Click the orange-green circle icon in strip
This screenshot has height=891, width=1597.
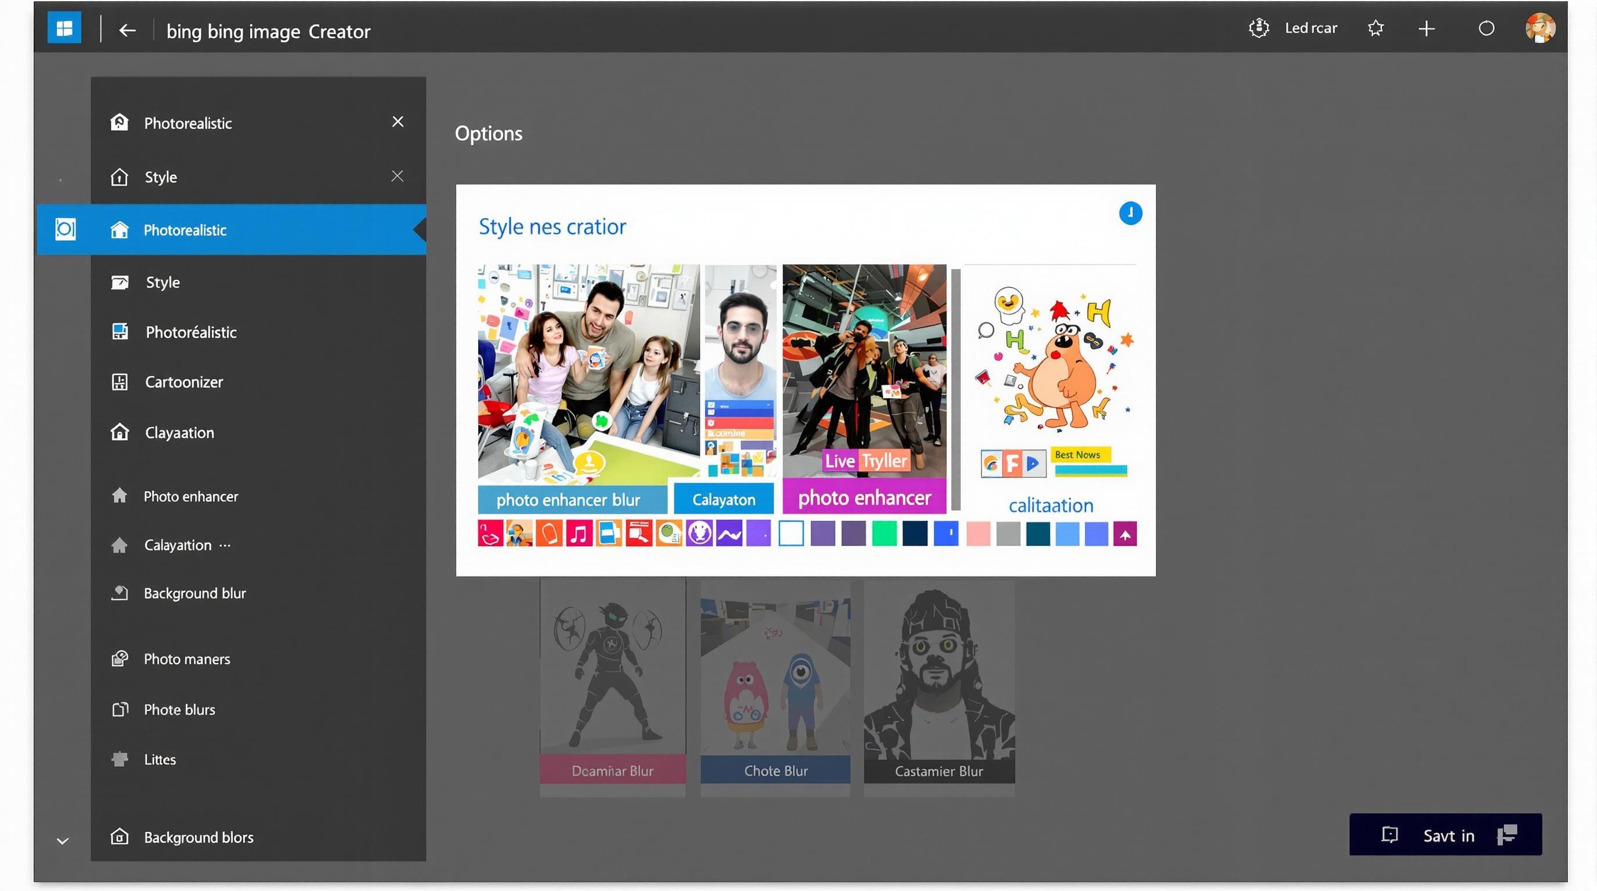[x=669, y=534]
